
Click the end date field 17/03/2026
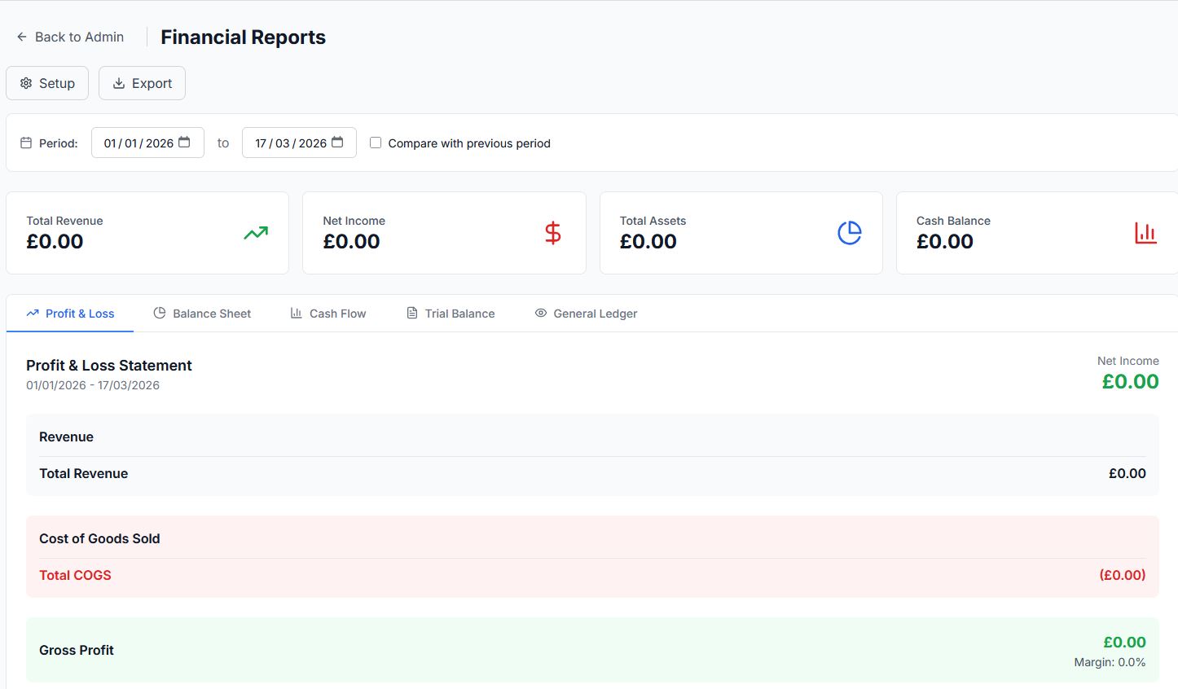299,143
